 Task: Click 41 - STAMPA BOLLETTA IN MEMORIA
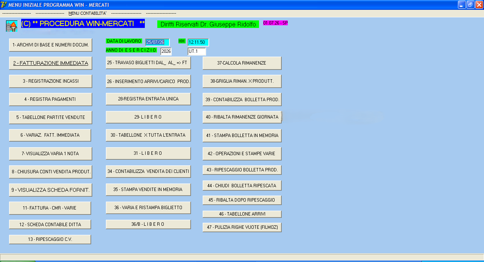[242, 136]
